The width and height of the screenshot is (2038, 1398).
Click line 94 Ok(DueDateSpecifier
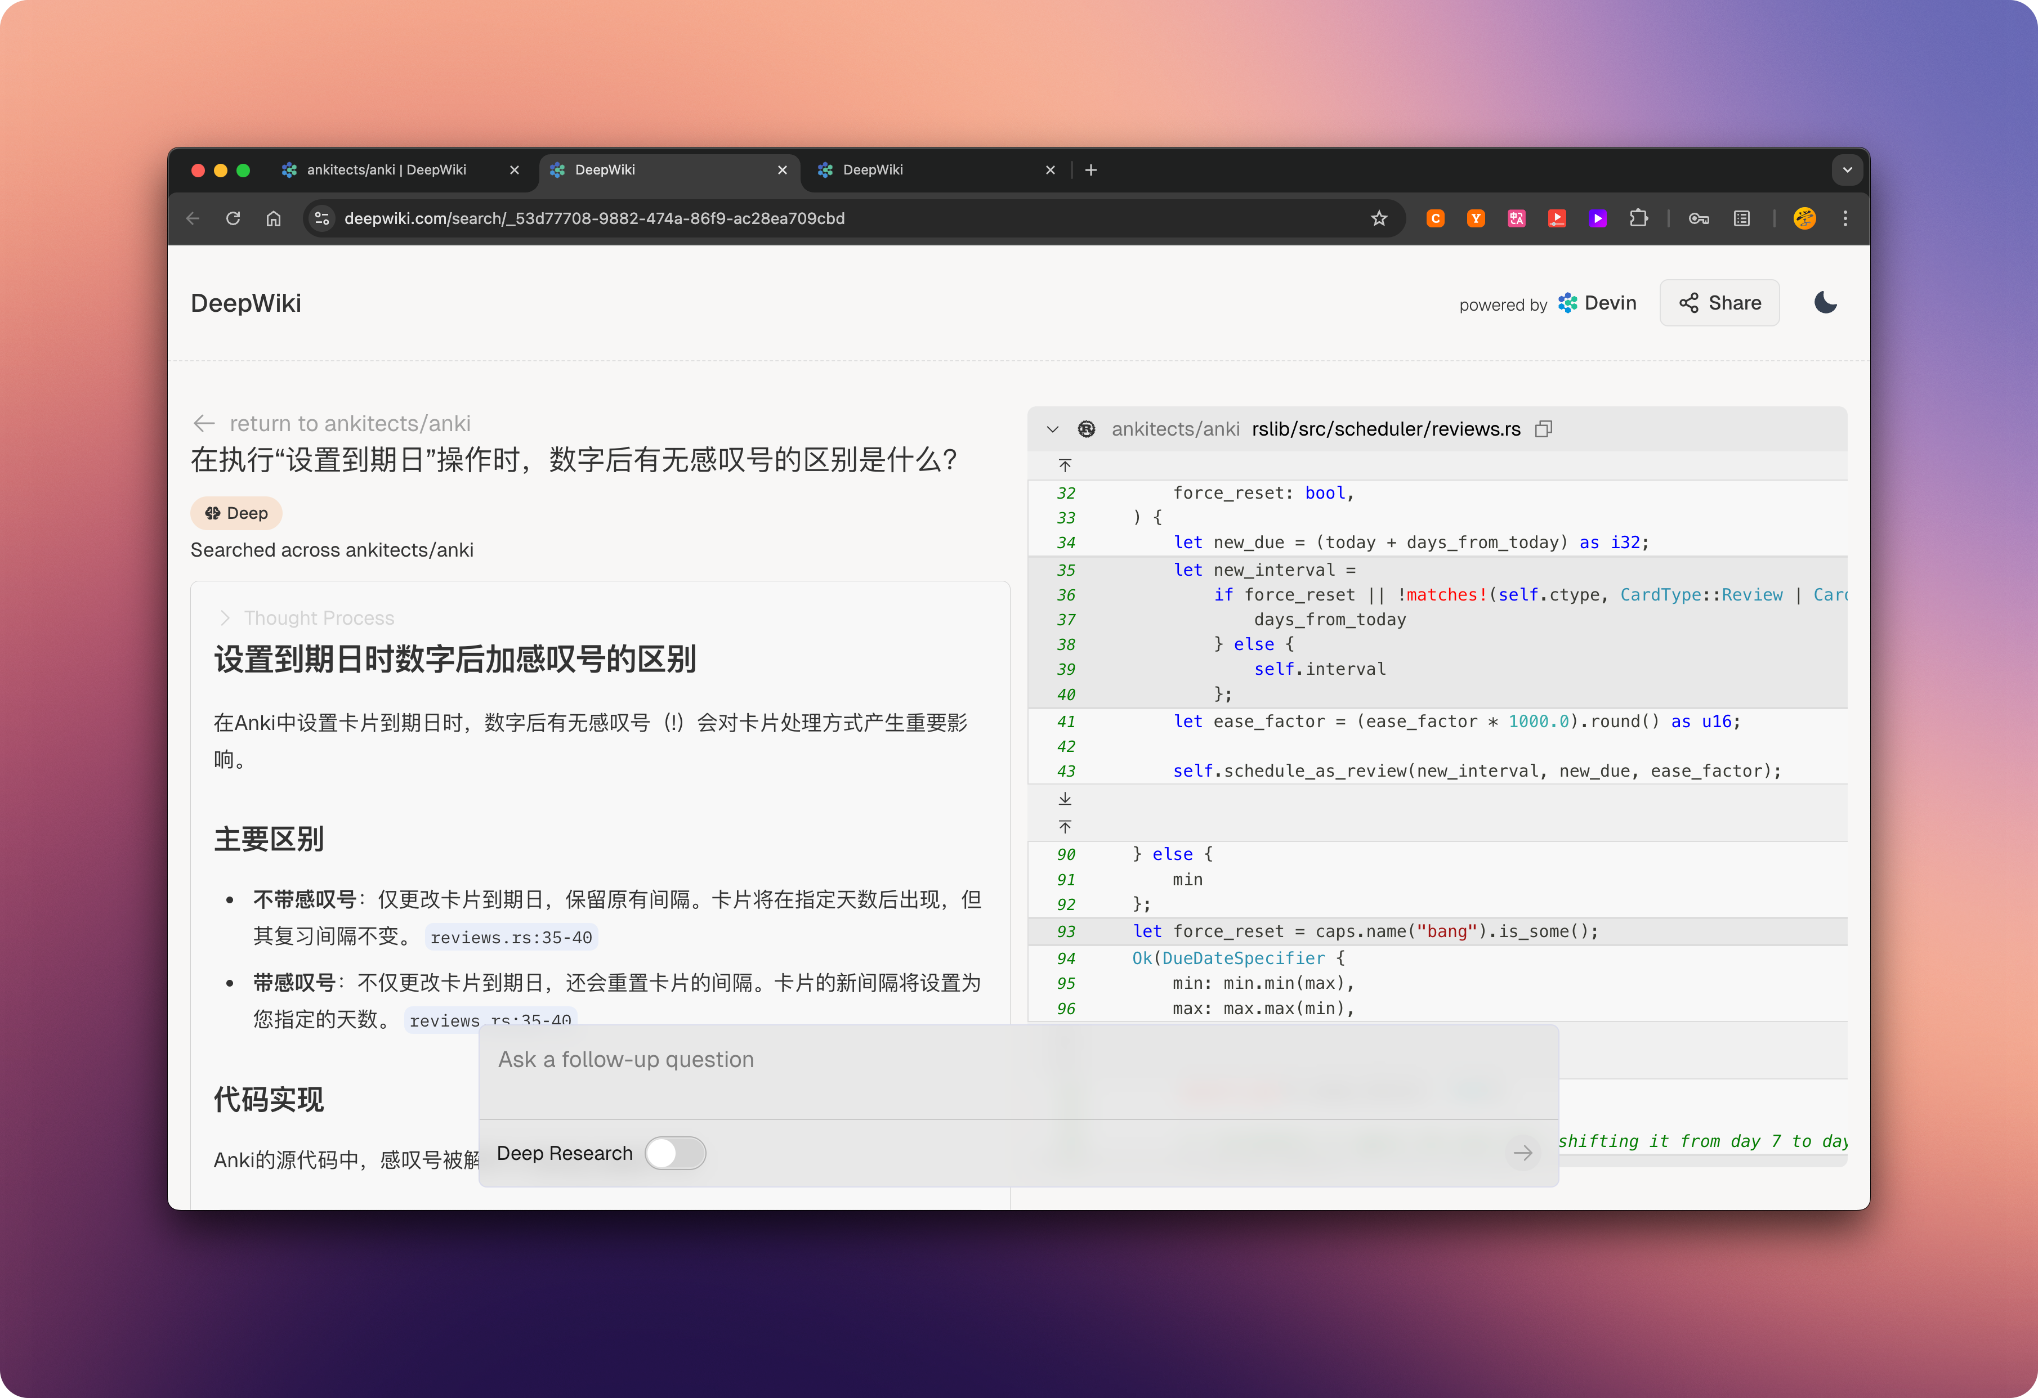tap(1238, 958)
